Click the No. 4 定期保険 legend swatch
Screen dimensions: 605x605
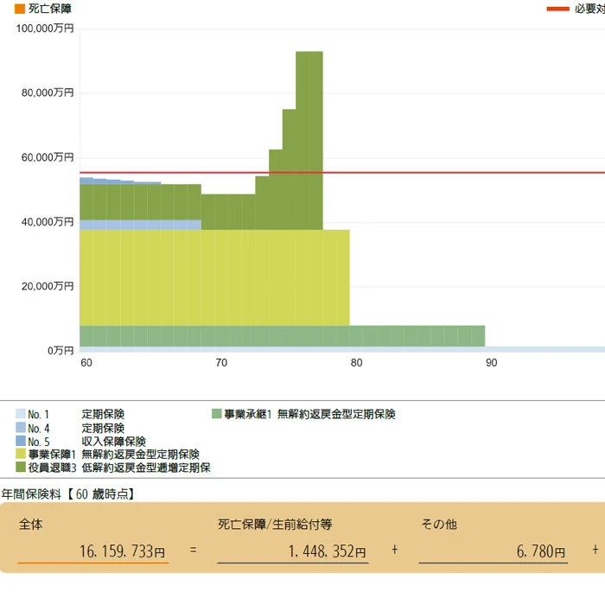21,428
